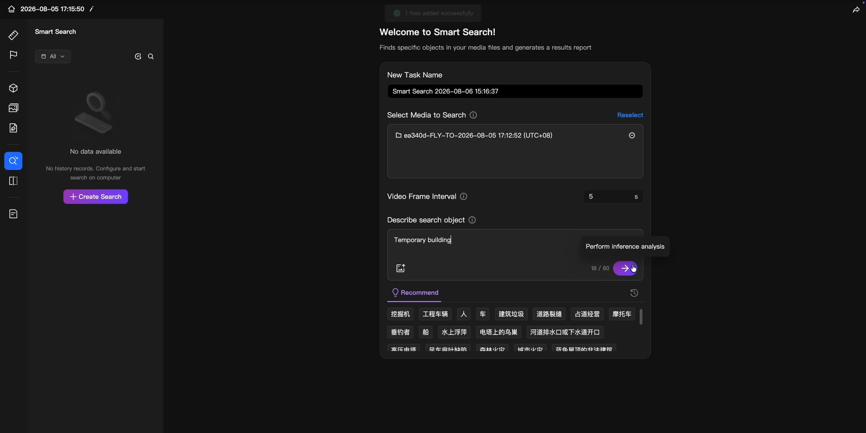866x433 pixels.
Task: Open the search history clock icon
Action: [634, 293]
